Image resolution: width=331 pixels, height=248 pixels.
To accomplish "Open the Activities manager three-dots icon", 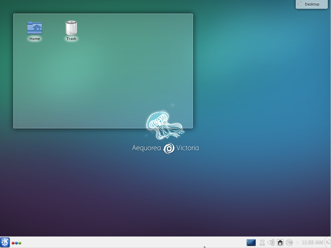I will 16,243.
